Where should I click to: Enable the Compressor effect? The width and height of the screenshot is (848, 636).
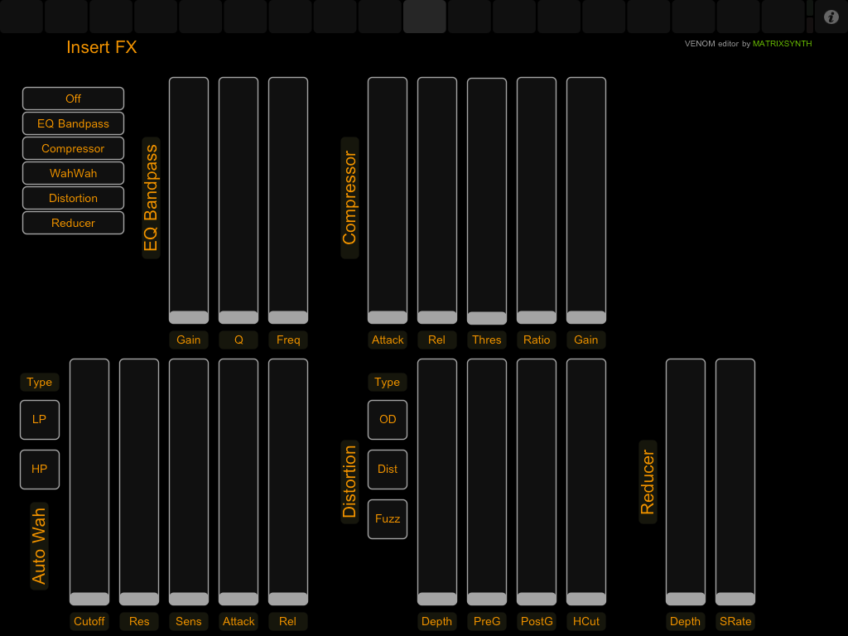pyautogui.click(x=73, y=148)
